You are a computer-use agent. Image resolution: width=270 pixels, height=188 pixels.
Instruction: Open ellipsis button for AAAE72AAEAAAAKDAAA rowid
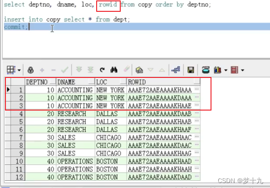click(197, 97)
